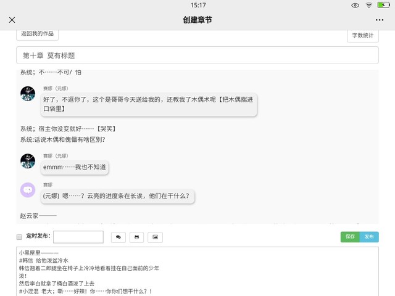
Task: Click the character avatar insert icon
Action: pos(136,237)
